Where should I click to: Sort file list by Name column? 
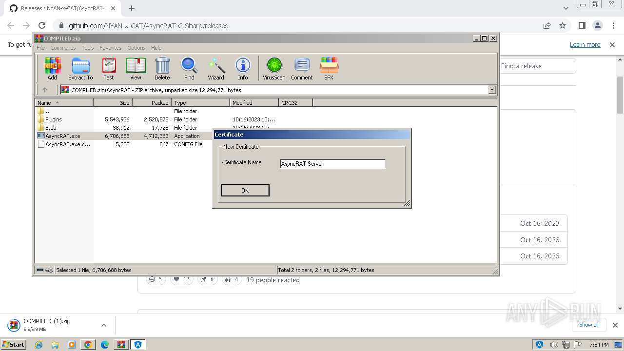click(x=64, y=103)
